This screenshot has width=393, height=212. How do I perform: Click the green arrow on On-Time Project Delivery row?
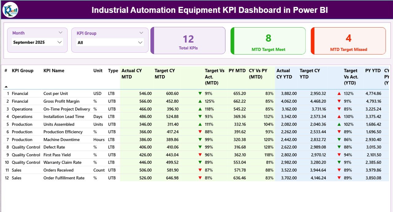point(200,109)
